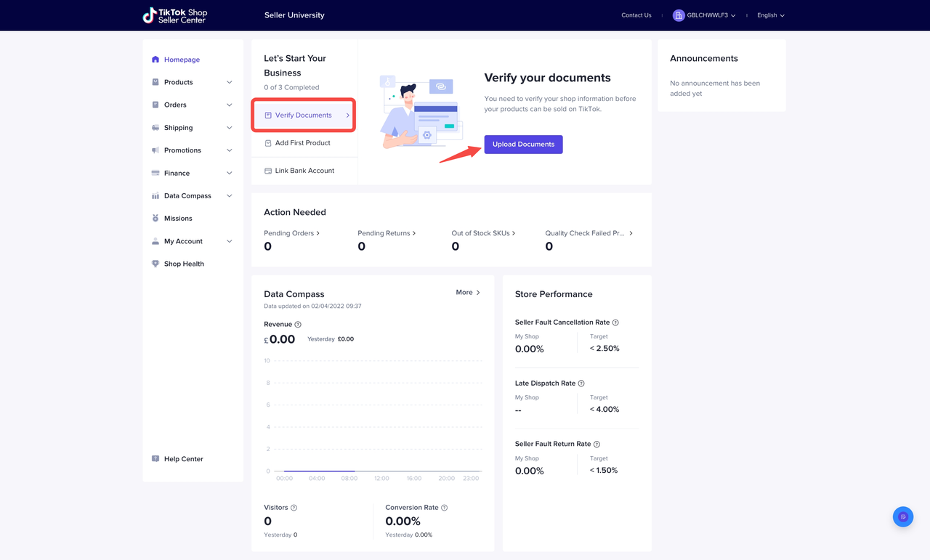Expand the GBLCHWWLF3 account dropdown
The height and width of the screenshot is (560, 930).
coord(703,14)
